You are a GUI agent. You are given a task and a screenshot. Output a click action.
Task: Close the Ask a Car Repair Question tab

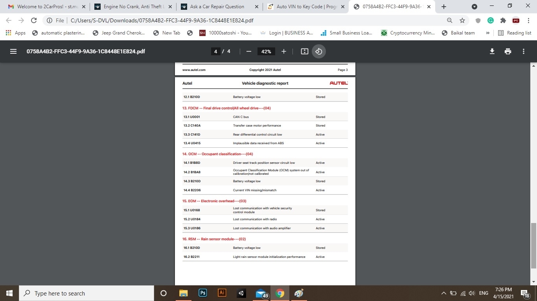(x=256, y=7)
